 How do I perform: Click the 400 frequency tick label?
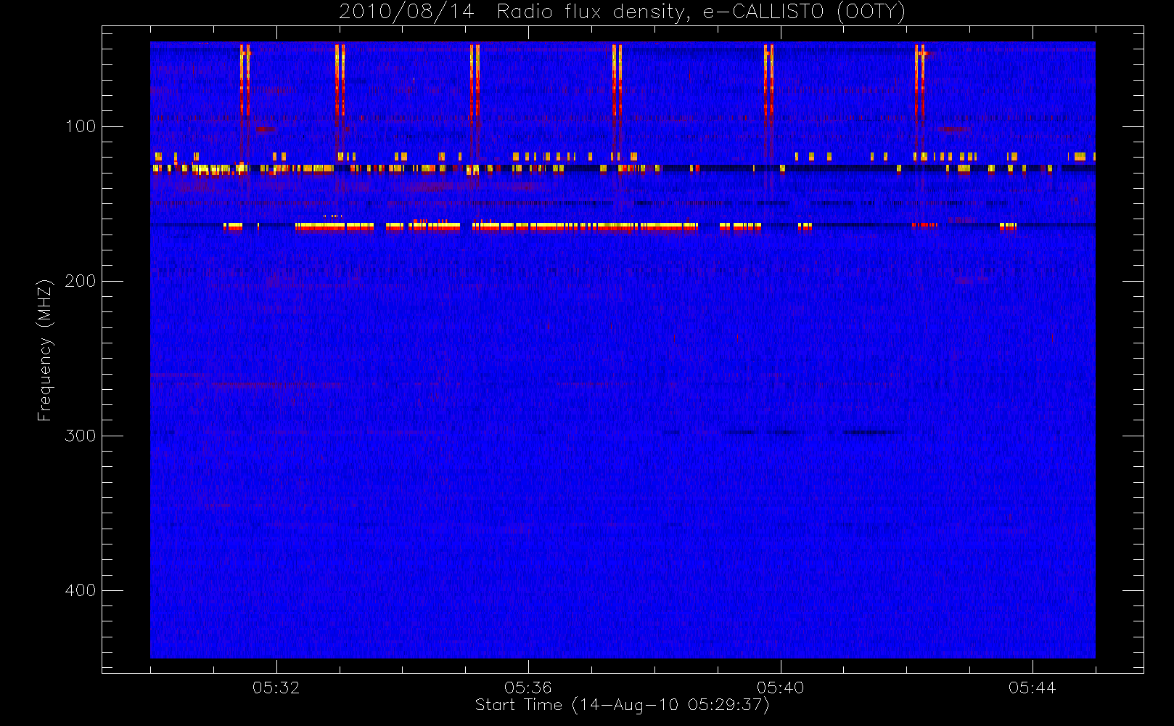click(80, 590)
